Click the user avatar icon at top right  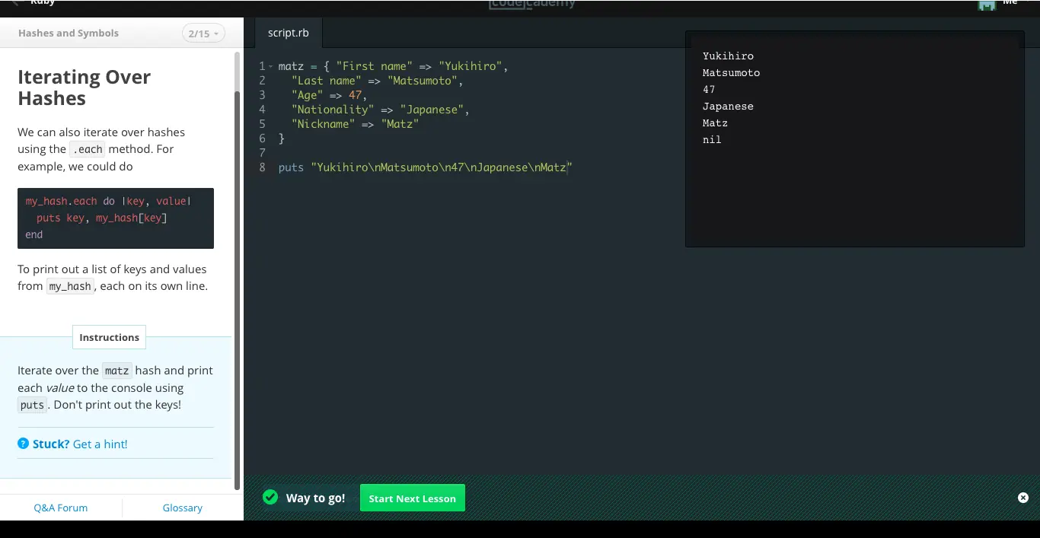(987, 5)
